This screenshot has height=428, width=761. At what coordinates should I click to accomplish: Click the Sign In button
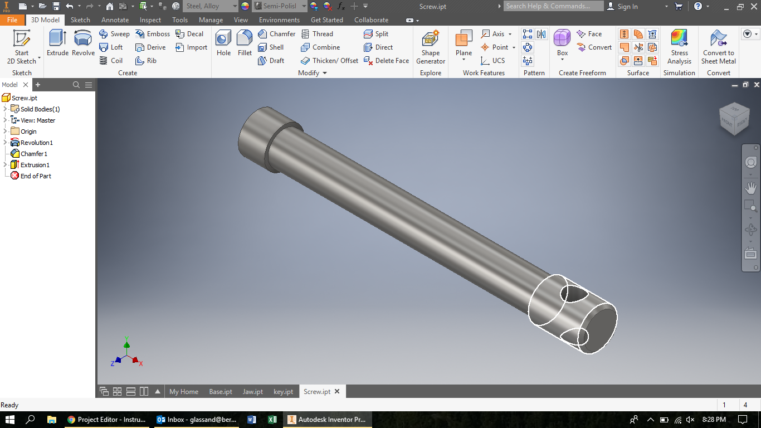[x=622, y=6]
